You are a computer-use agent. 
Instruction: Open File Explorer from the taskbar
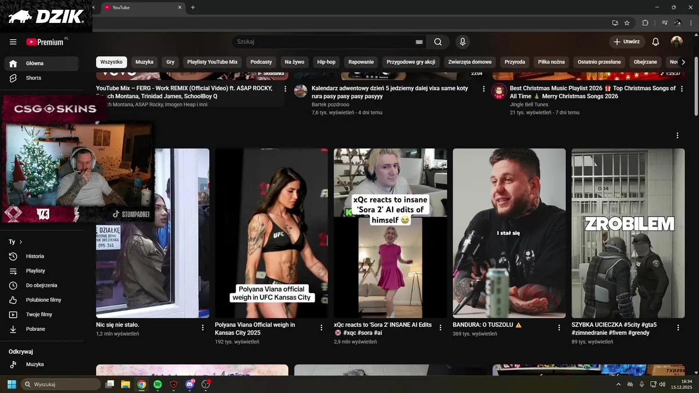pyautogui.click(x=125, y=384)
